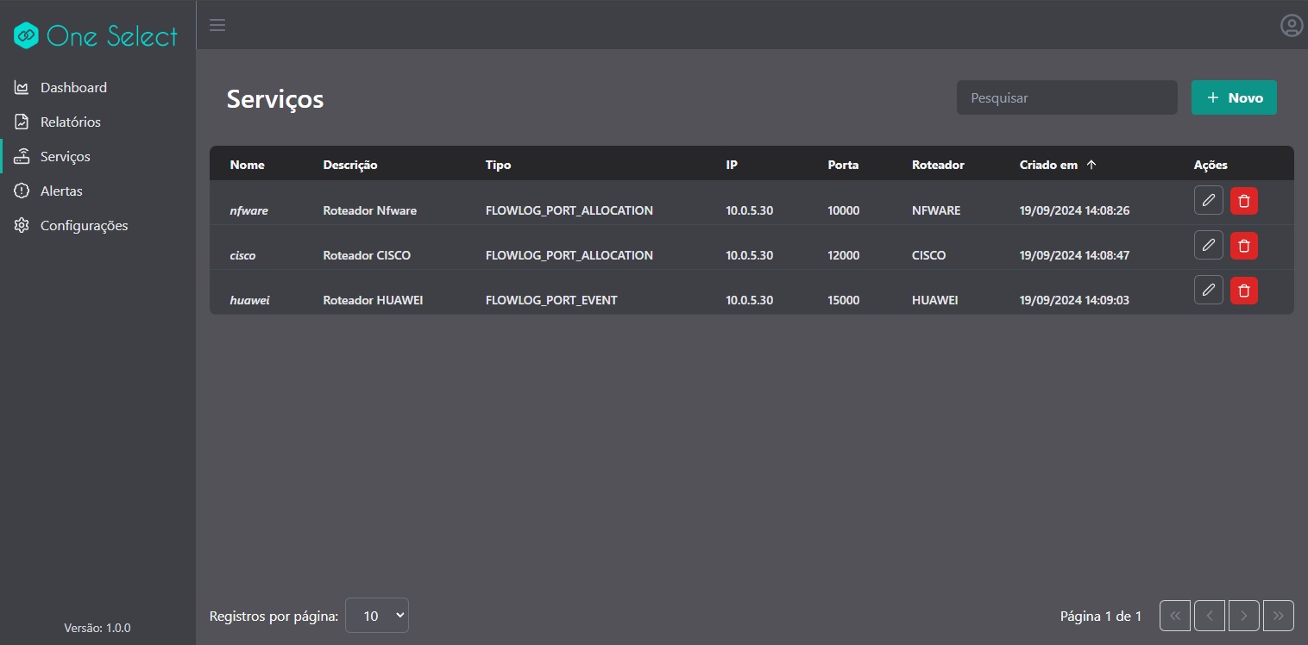1308x645 pixels.
Task: Sort by the Tipo column header
Action: tap(499, 165)
